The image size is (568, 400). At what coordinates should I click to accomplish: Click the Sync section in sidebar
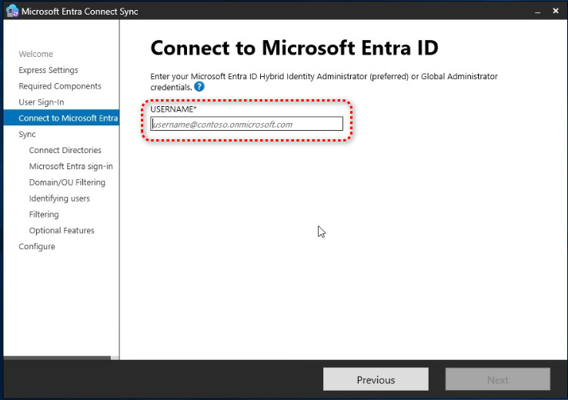pos(27,134)
